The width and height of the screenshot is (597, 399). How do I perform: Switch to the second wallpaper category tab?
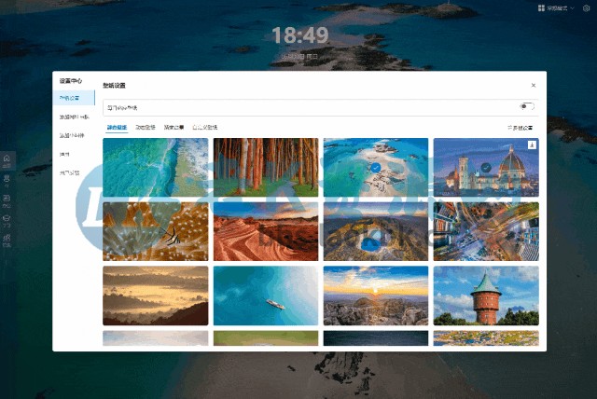click(x=146, y=127)
